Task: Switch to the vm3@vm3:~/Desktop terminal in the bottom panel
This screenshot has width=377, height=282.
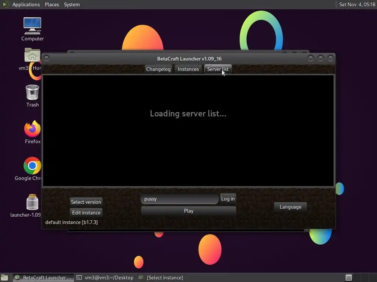Action: click(x=105, y=278)
